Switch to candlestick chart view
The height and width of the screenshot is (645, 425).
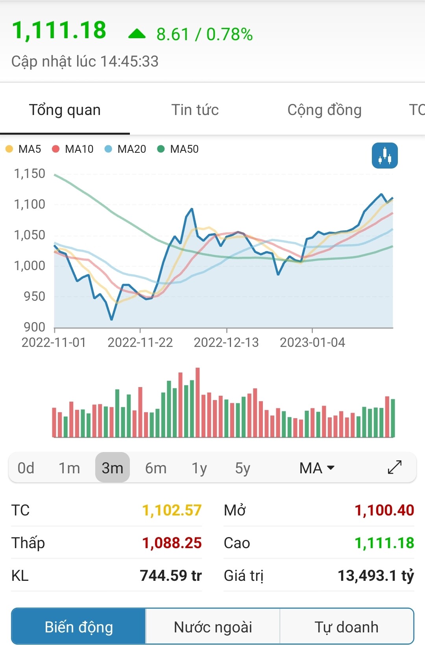pos(384,156)
